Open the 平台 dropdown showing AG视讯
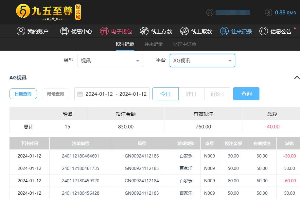The width and height of the screenshot is (300, 199). [x=203, y=60]
